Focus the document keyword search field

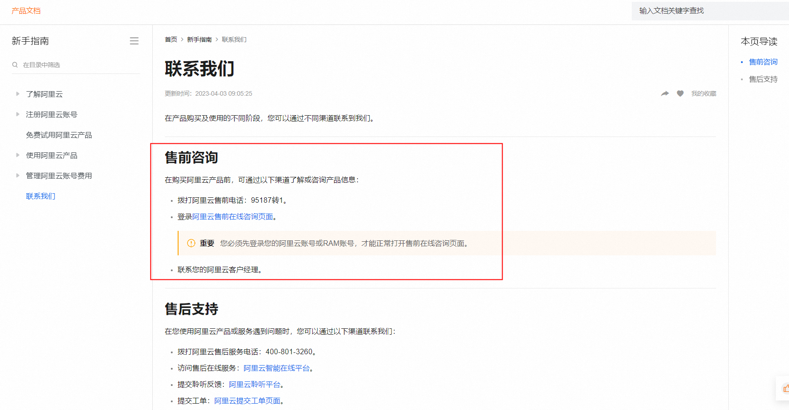[710, 11]
